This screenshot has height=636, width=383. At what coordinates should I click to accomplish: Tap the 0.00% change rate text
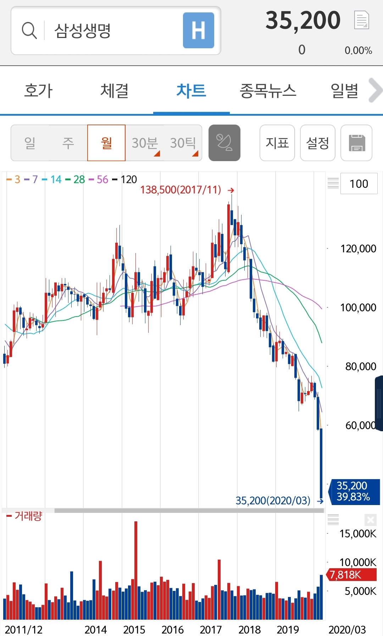pos(358,50)
